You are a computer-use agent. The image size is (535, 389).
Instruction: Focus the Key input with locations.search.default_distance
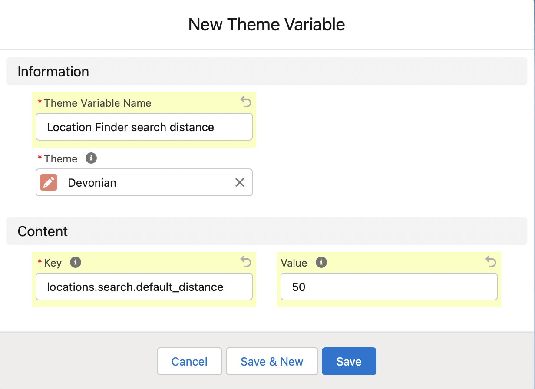[144, 287]
